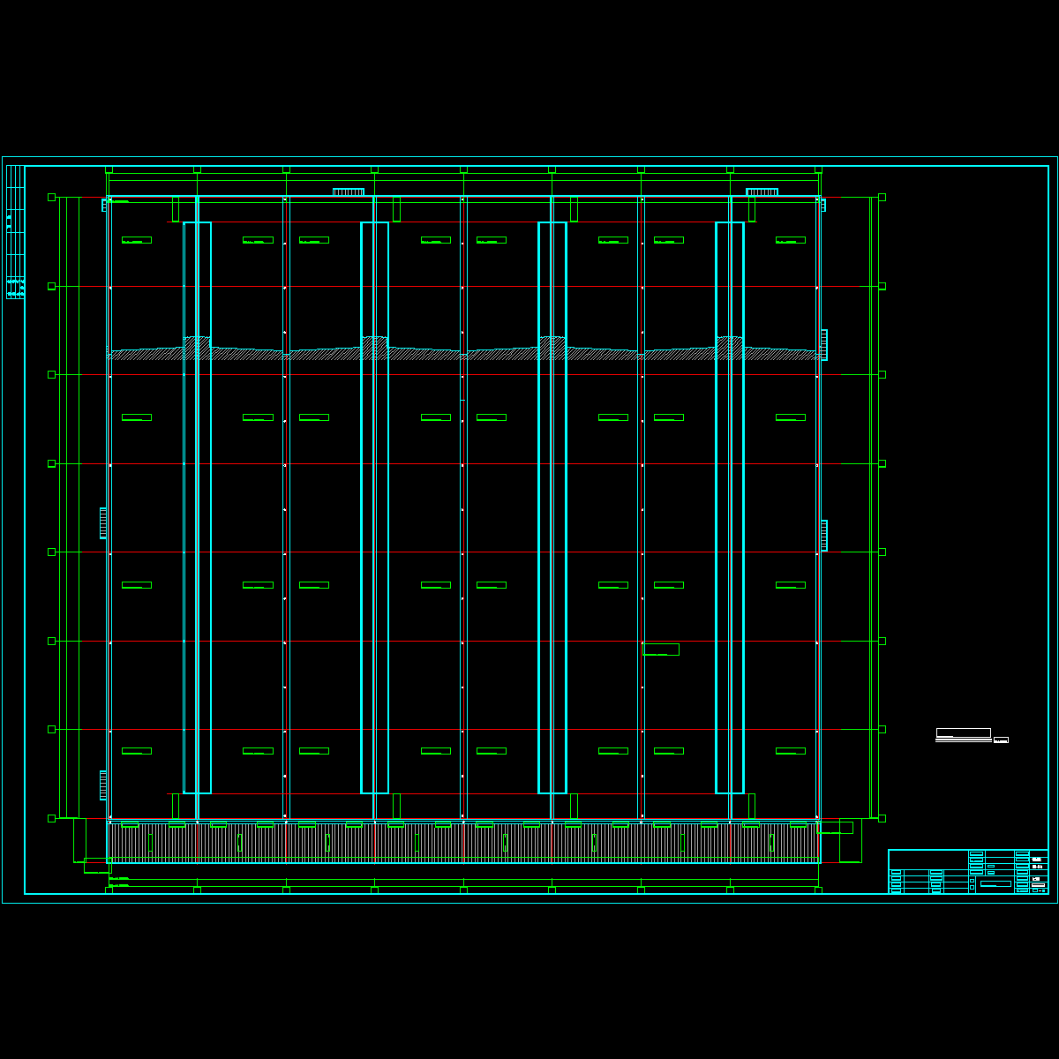1059x1059 pixels.
Task: Select the long text box inside title block
Action: [x=995, y=883]
